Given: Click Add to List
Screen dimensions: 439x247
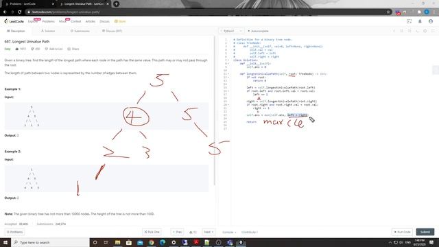Looking at the screenshot, I should click(x=54, y=49).
